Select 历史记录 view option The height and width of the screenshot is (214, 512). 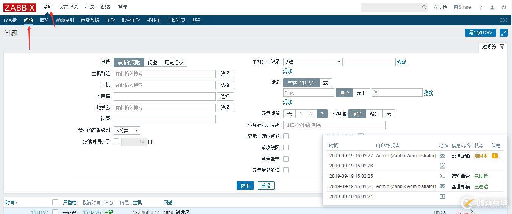[x=174, y=62]
